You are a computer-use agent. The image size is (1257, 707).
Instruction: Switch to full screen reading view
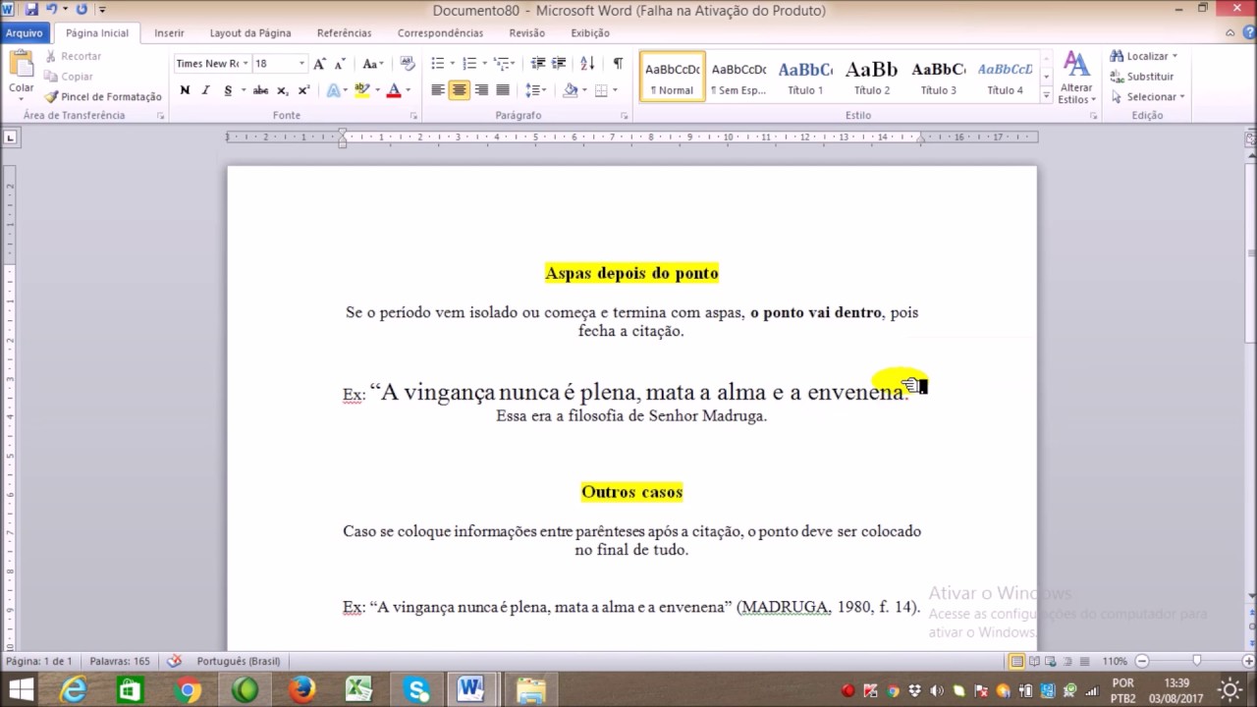tap(1034, 661)
